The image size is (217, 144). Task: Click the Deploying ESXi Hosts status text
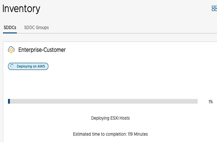tap(110, 118)
